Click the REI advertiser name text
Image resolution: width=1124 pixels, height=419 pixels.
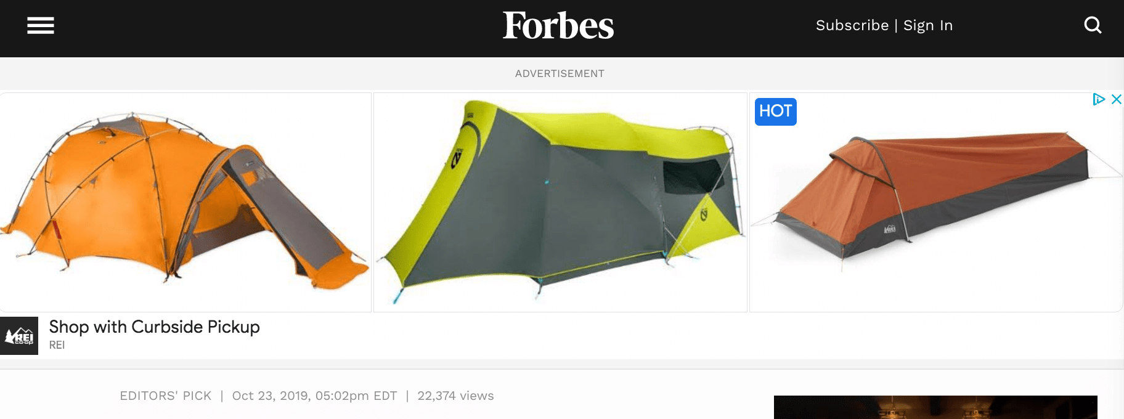tap(57, 345)
